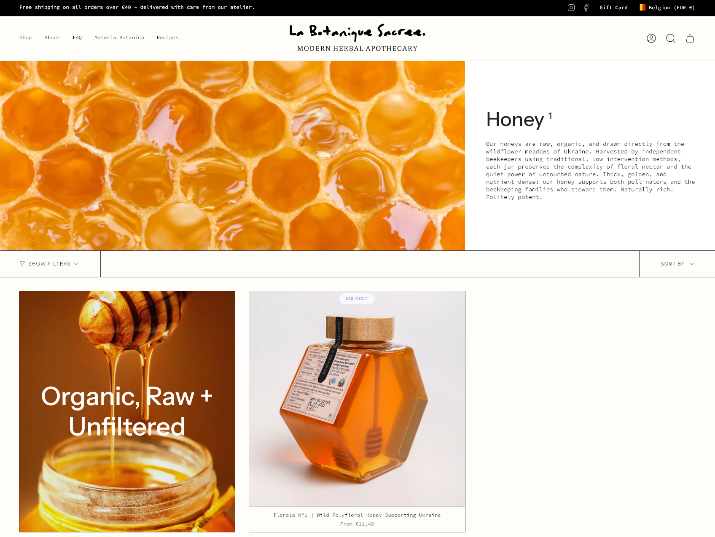Image resolution: width=715 pixels, height=537 pixels.
Task: Open the Florale N°1 Wild Polyfloral Honey title
Action: coord(357,515)
